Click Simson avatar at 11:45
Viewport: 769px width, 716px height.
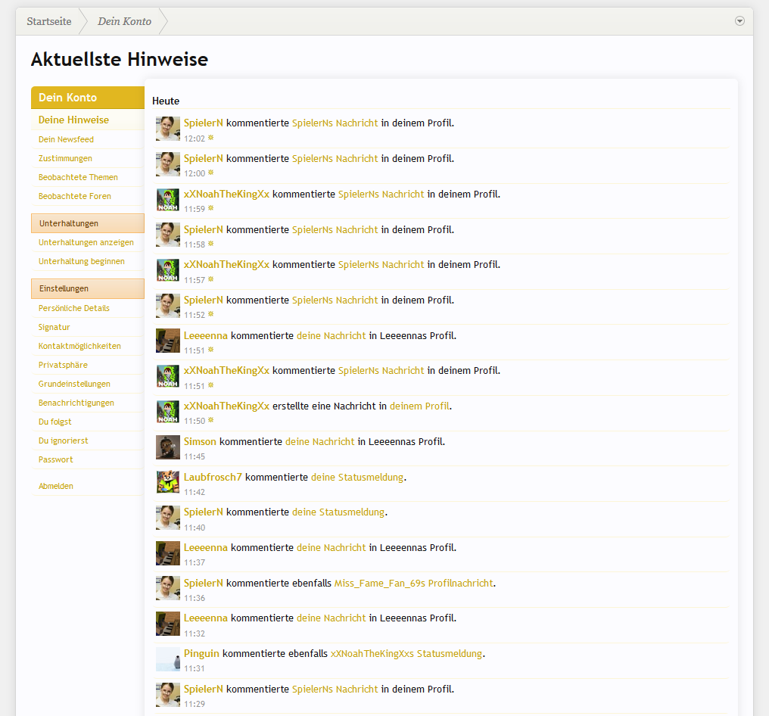pos(168,447)
